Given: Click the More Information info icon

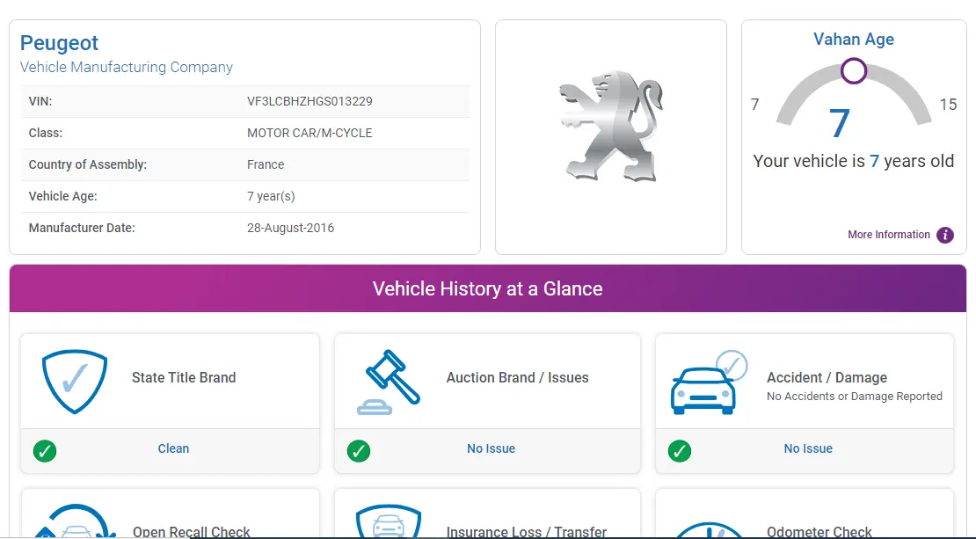Looking at the screenshot, I should (x=944, y=235).
